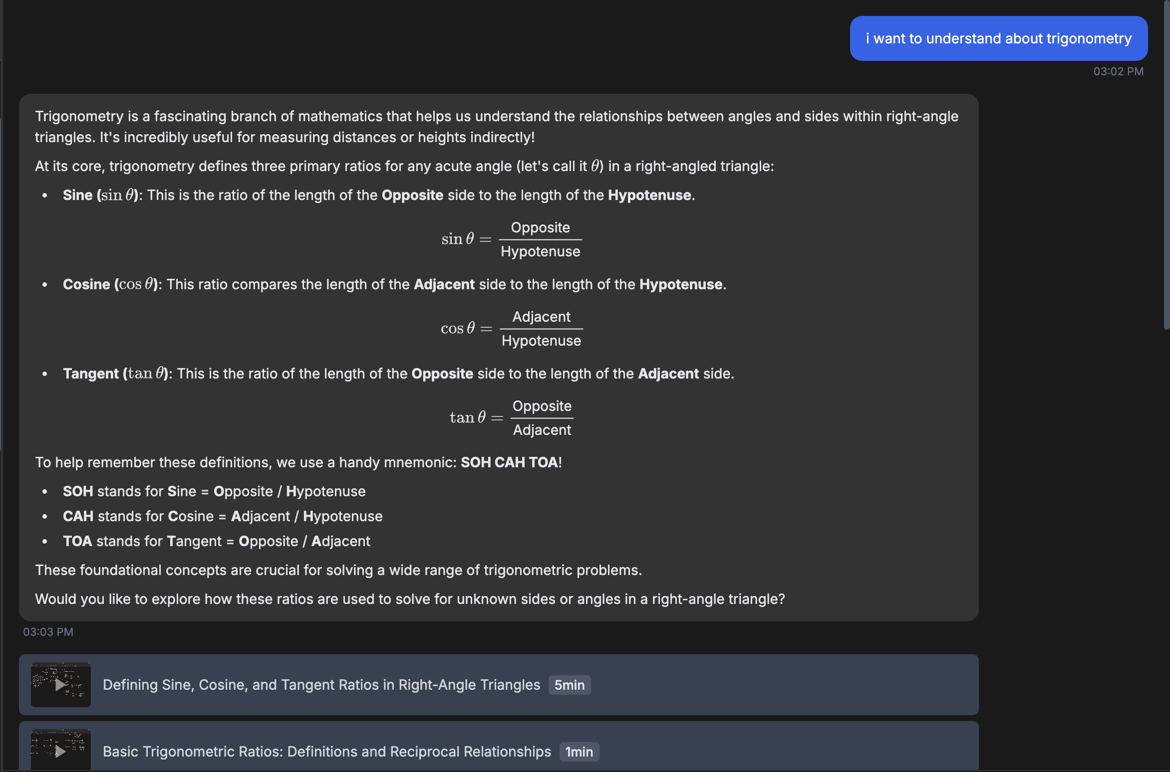The image size is (1170, 772).
Task: Click the blue 'i want to understand' message bubble
Action: click(x=998, y=38)
